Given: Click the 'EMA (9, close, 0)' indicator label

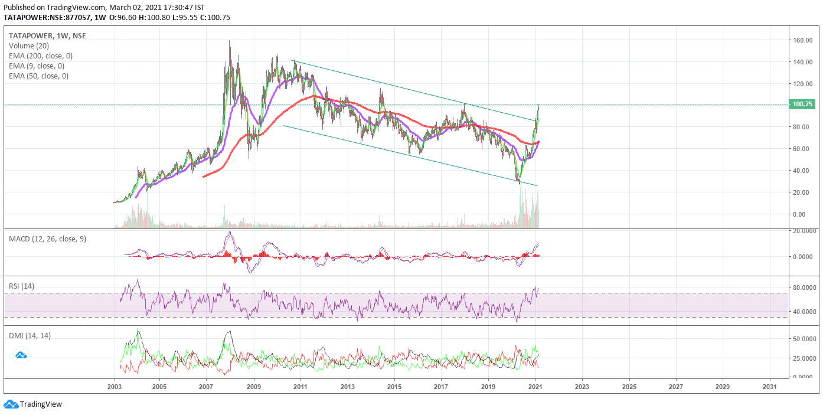Looking at the screenshot, I should click(37, 66).
